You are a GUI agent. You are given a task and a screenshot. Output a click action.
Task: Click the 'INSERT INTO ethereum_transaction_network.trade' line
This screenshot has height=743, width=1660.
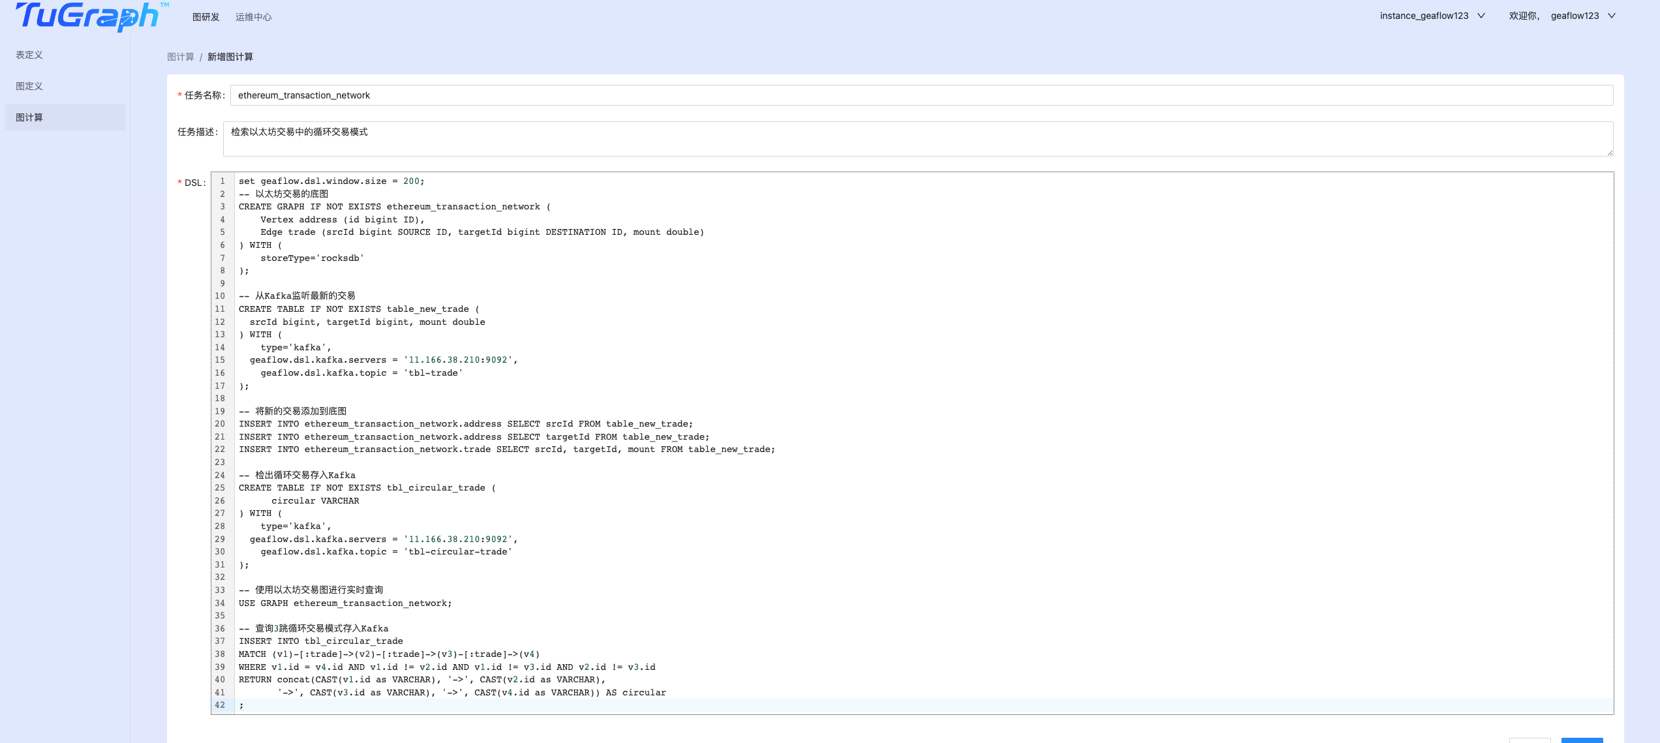[507, 449]
